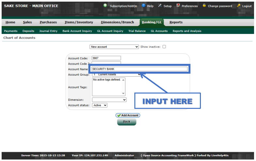Click the Help question mark icon
256x161 pixels.
(x=143, y=6)
